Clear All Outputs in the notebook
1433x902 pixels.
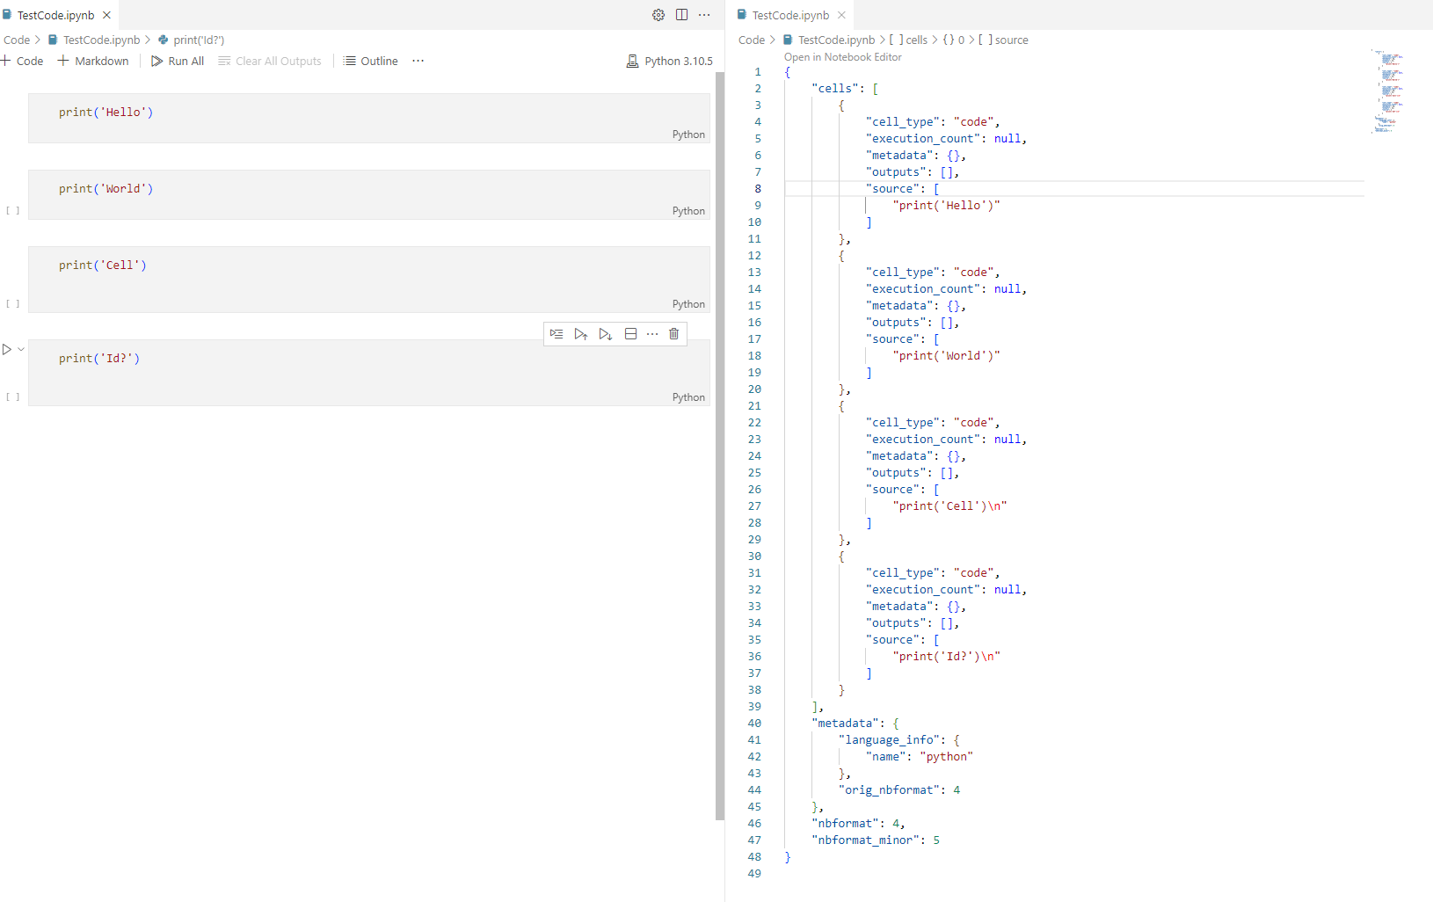[x=269, y=61]
